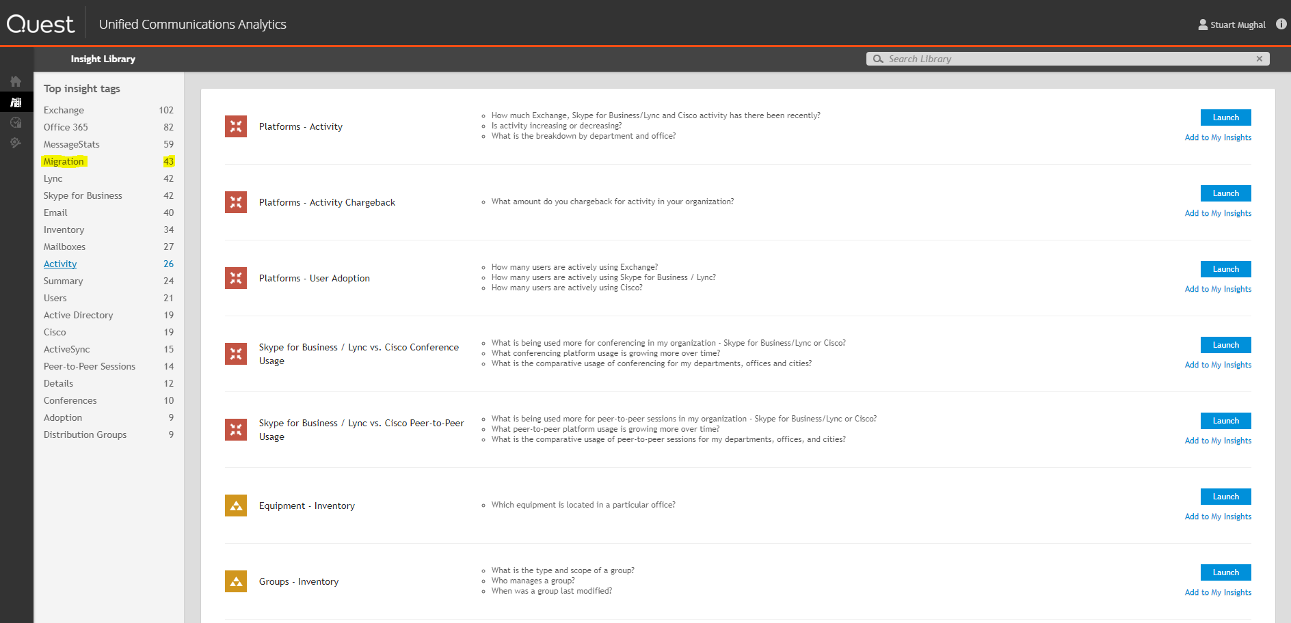Viewport: 1291px width, 623px height.
Task: Open the clock checkmark sidebar icon
Action: pyautogui.click(x=16, y=123)
